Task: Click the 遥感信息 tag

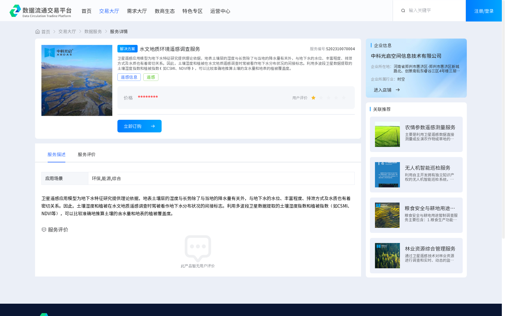Action: (x=129, y=77)
